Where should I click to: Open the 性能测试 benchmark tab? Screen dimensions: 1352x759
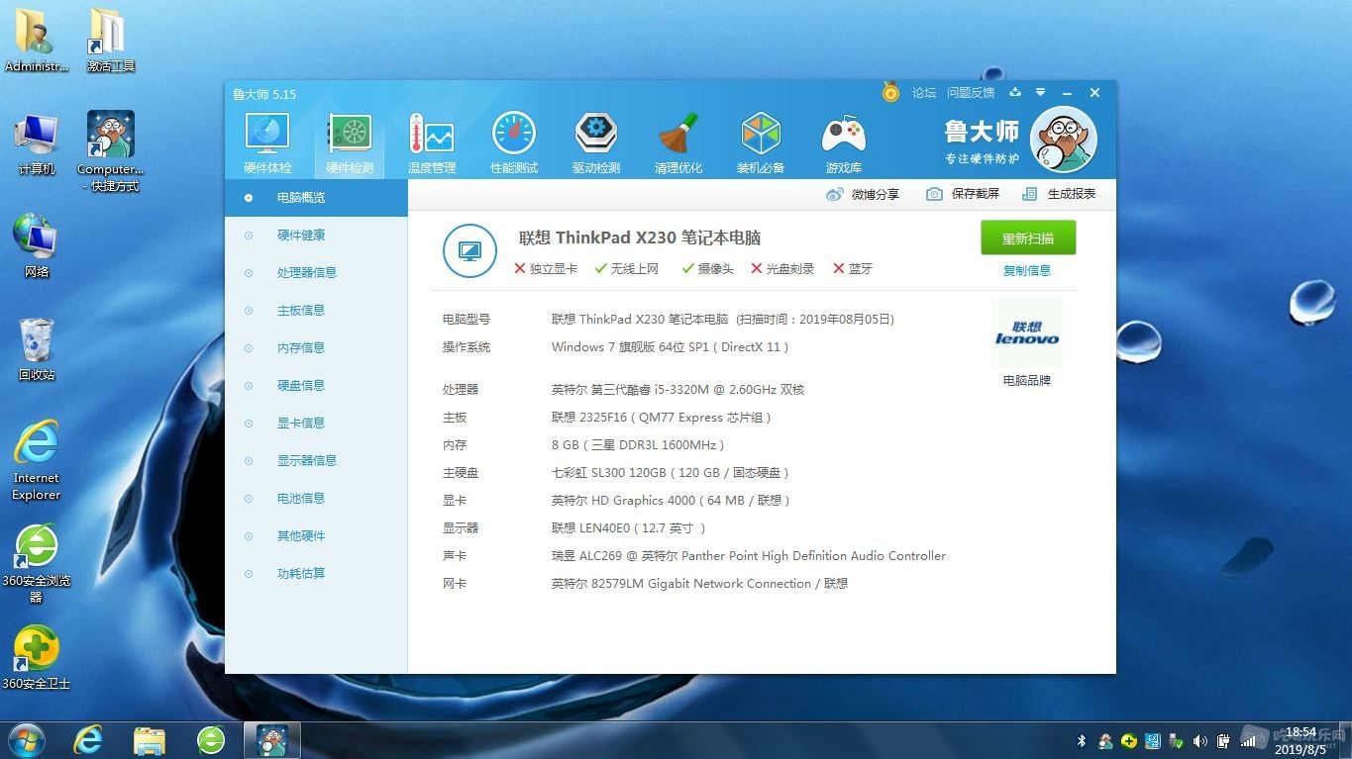(514, 143)
